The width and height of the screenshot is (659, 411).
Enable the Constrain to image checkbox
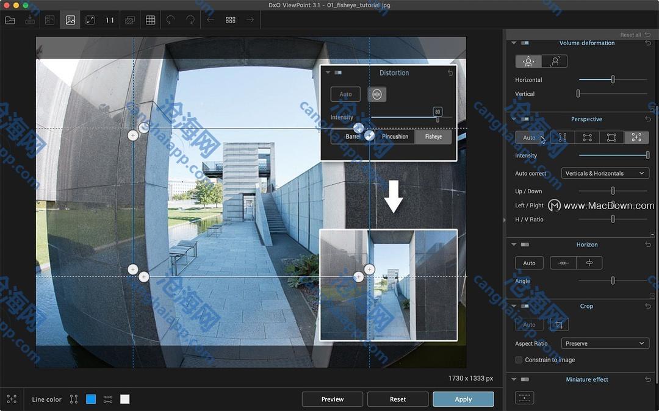(x=519, y=360)
